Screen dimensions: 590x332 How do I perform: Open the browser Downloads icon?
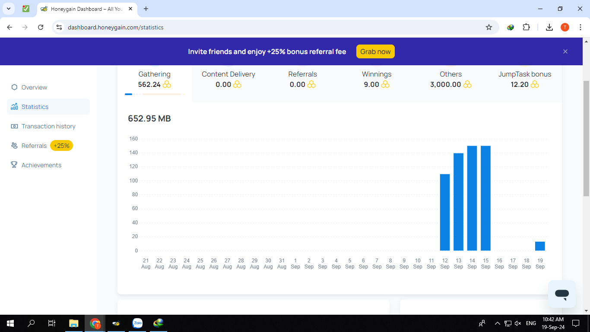[549, 27]
